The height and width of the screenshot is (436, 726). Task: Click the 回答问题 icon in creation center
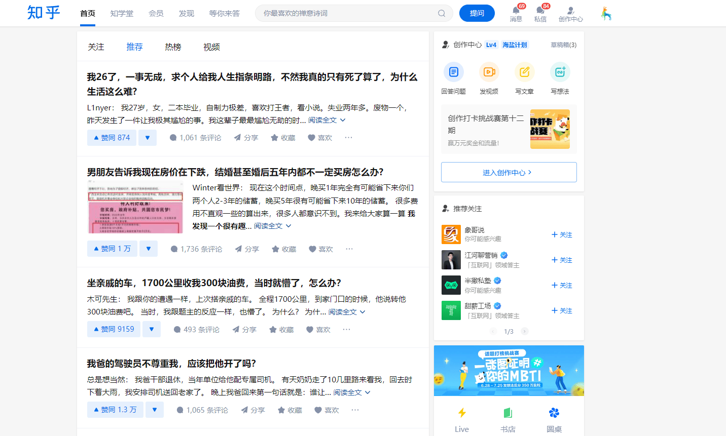(454, 72)
